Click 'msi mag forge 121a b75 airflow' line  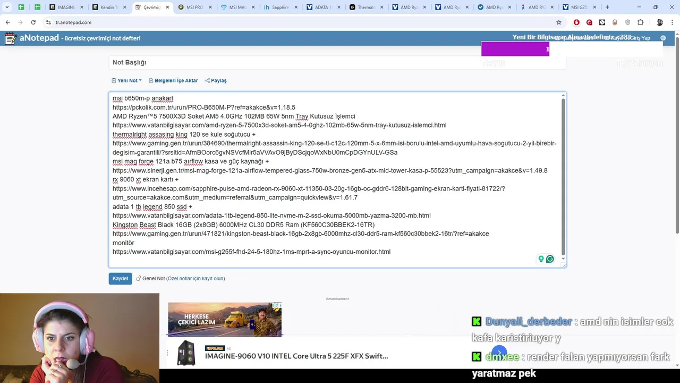191,161
